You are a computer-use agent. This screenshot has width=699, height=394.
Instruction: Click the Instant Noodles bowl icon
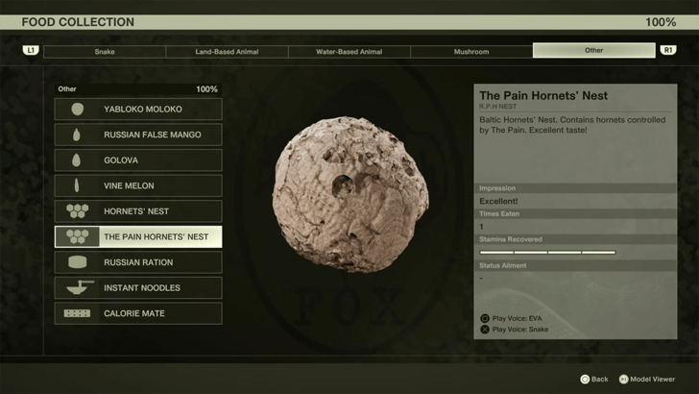point(77,287)
